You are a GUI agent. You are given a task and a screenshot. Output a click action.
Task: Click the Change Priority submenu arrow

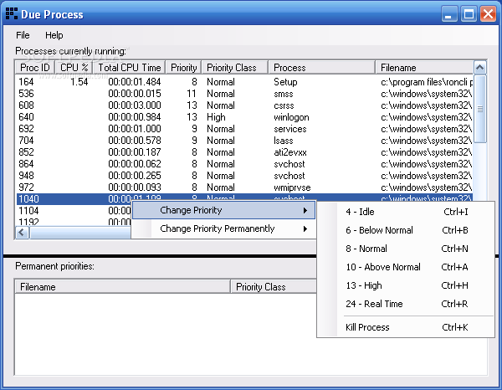click(305, 210)
